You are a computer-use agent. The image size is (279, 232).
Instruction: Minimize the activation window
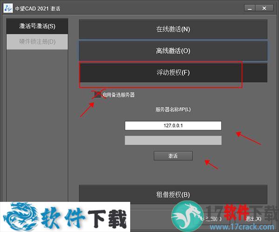[250, 8]
